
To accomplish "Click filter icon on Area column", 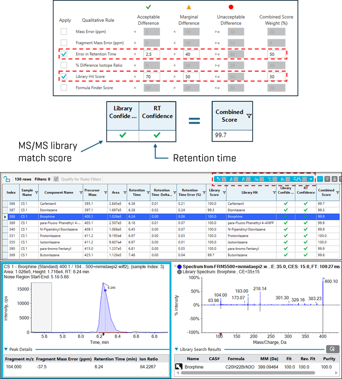I will 124,193.
